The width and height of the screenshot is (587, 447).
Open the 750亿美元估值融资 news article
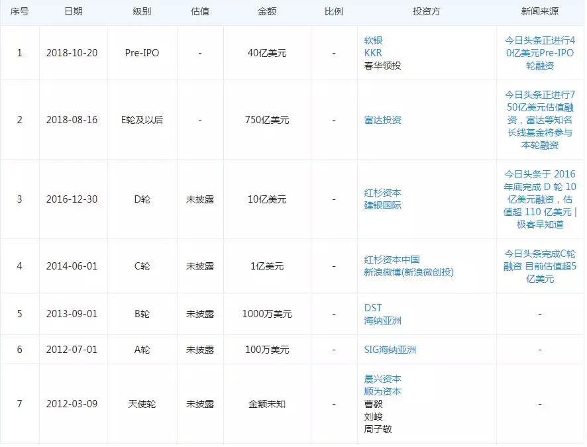[x=541, y=120]
